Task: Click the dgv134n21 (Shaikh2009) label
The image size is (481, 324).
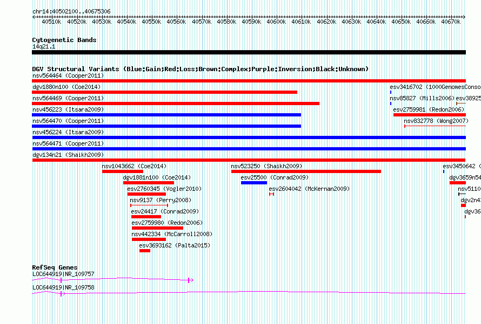Action: [68, 155]
